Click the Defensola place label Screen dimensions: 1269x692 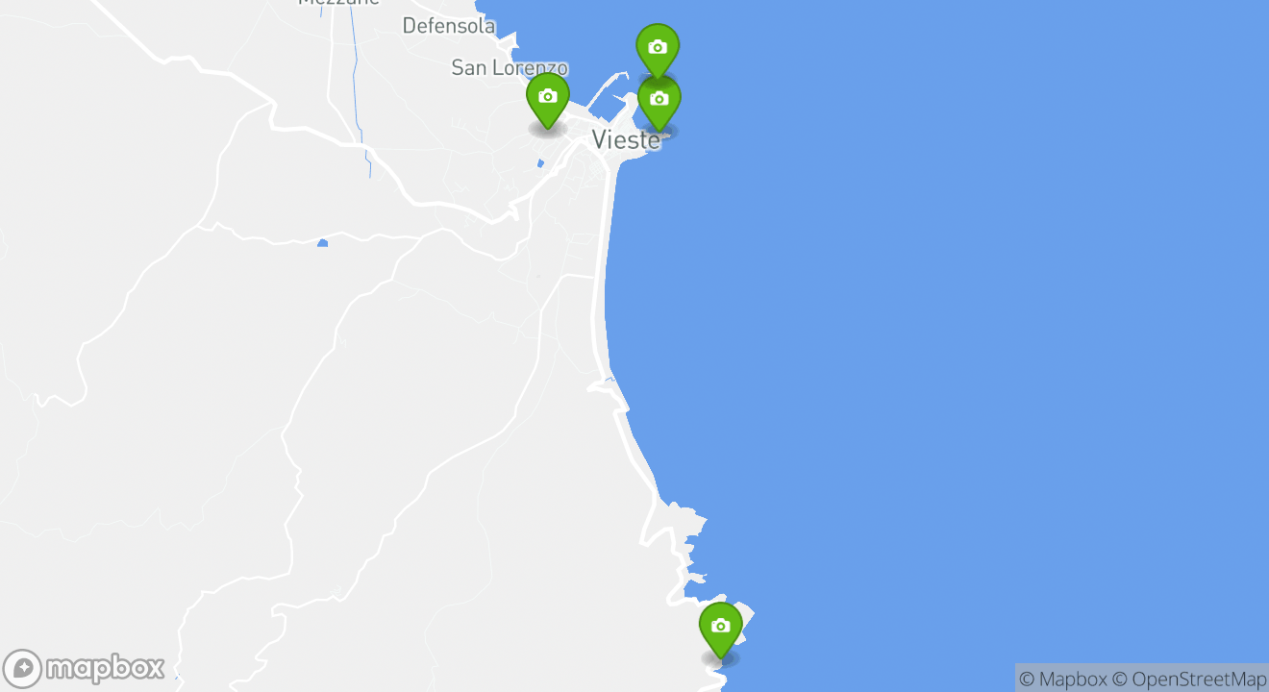pos(448,26)
